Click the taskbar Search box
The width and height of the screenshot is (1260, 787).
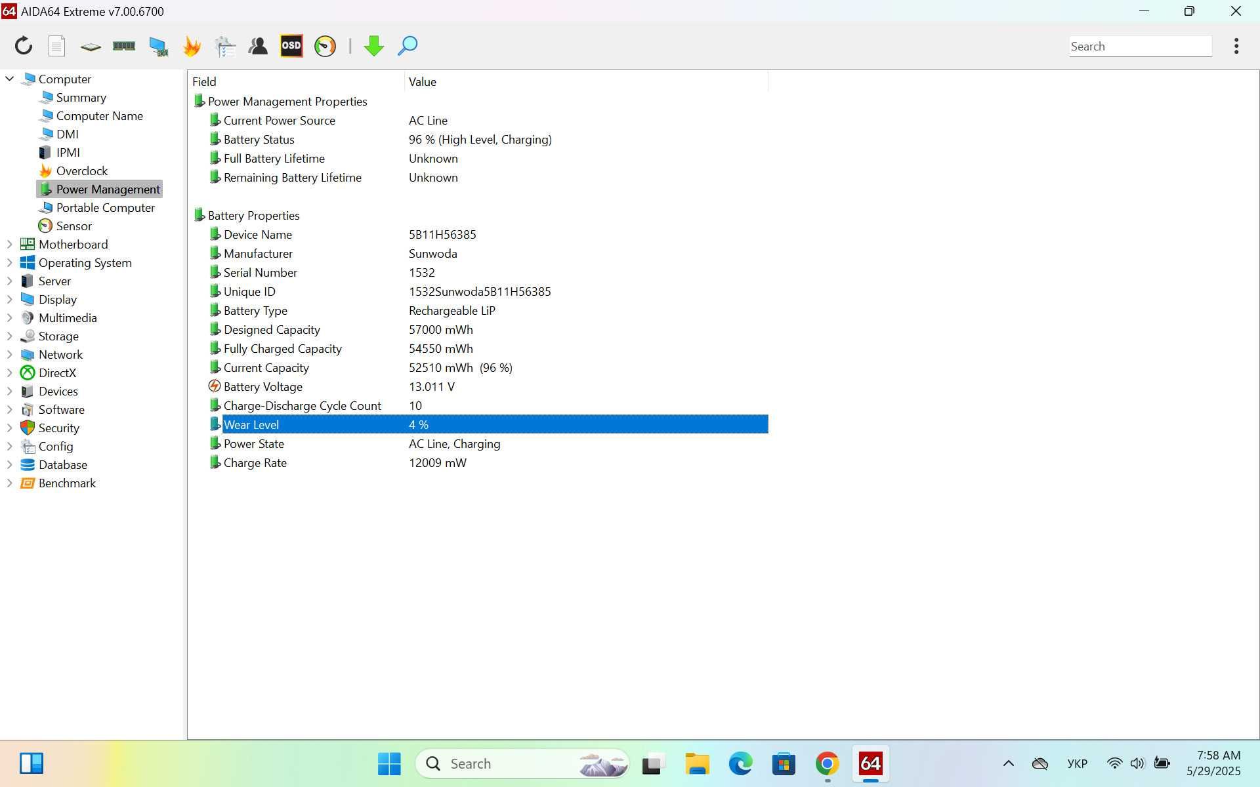click(522, 763)
